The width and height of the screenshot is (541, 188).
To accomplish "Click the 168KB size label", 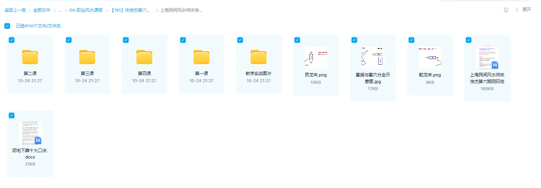I will pyautogui.click(x=487, y=89).
